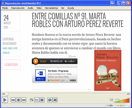Click the VLC status bar text area
132x108 pixels.
[53, 105]
